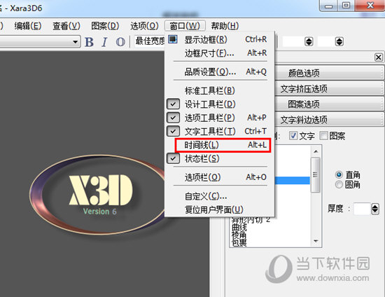Screen dimensions: 385x297
Task: Open the 文字斜边选项 panel button
Action: (x=329, y=120)
